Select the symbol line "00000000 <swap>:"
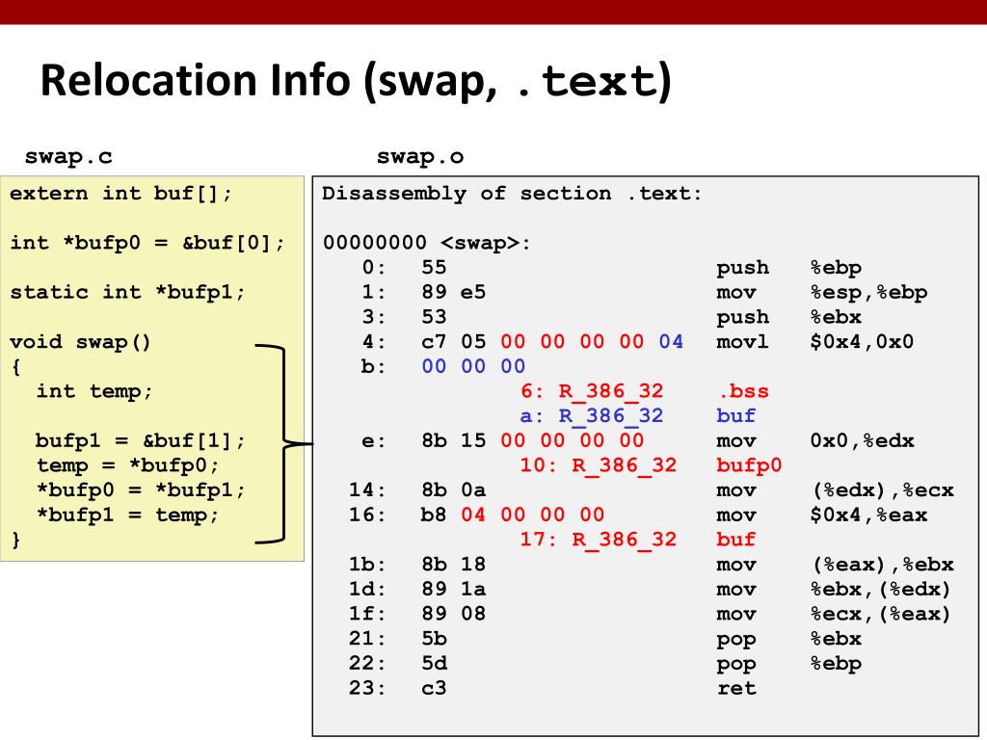Viewport: 987px width, 740px height. [427, 243]
